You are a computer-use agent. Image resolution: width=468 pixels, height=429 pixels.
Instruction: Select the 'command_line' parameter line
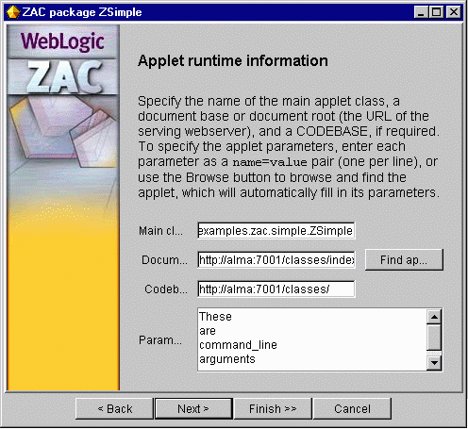tap(238, 345)
